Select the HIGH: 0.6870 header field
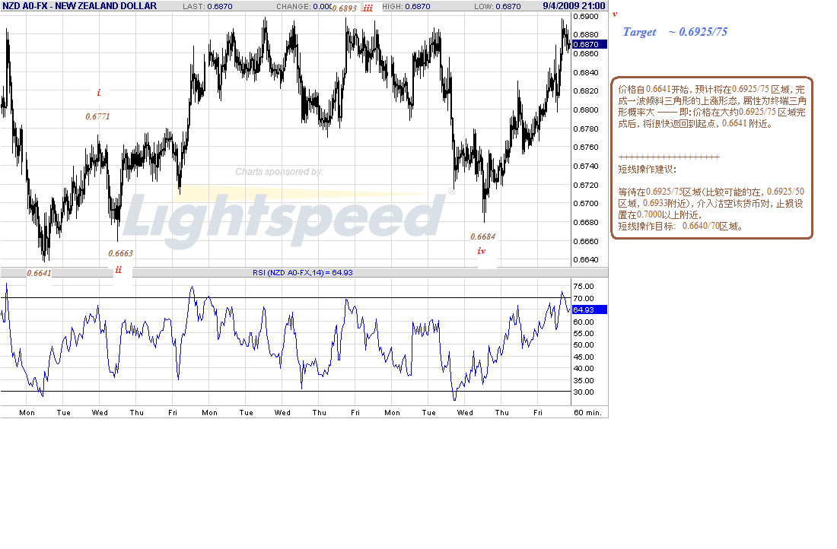Viewport: 837px width, 549px height. pyautogui.click(x=406, y=6)
